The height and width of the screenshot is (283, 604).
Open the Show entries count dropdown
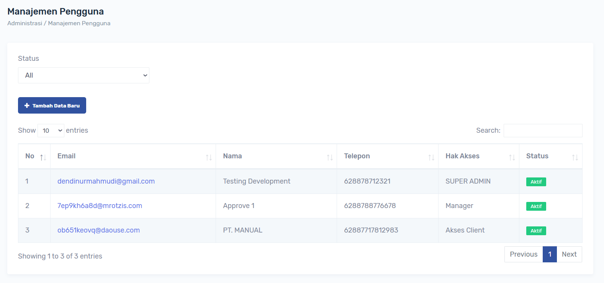click(x=51, y=131)
